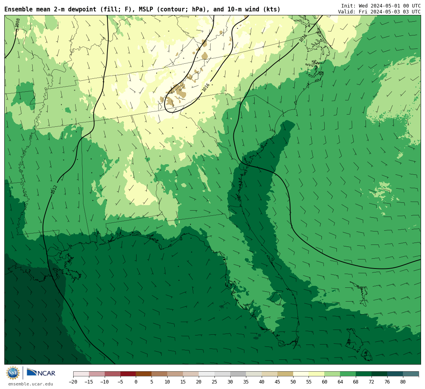
Task: Click the colorbar tick label 68
Action: pos(356,382)
